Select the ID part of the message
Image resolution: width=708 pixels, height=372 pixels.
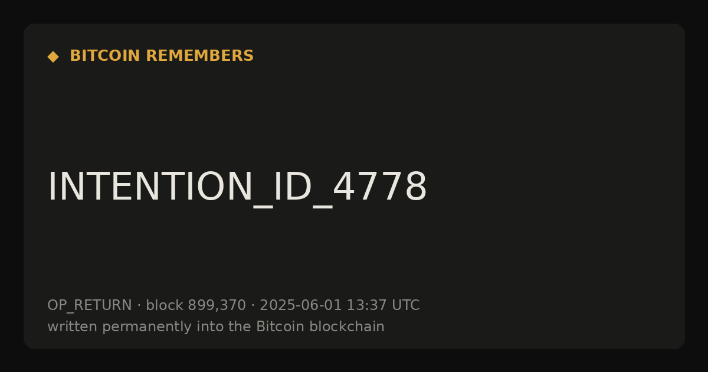(x=291, y=188)
